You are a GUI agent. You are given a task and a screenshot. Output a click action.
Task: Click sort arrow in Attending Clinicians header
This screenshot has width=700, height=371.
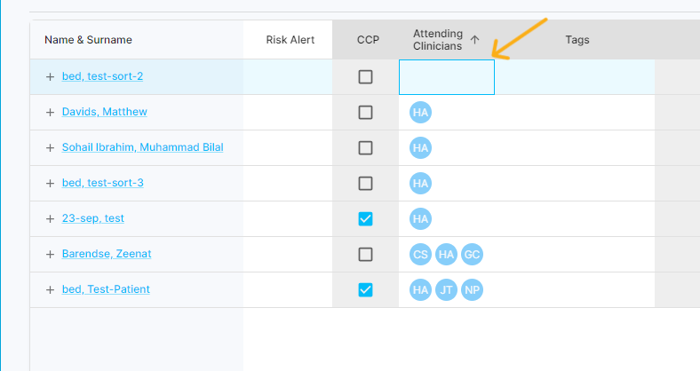pos(474,40)
